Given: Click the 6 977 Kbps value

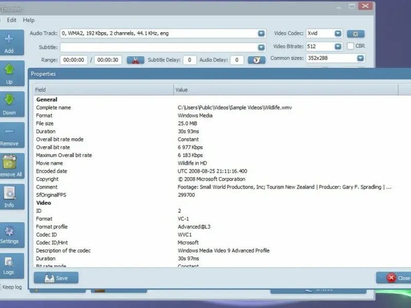Looking at the screenshot, I should pyautogui.click(x=190, y=147).
